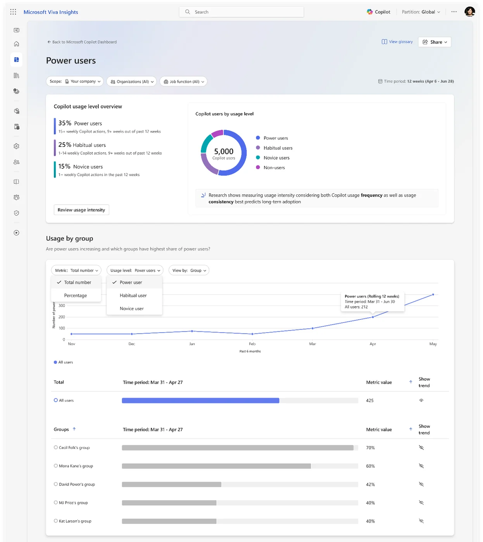Click the April data point on chart

point(373,317)
